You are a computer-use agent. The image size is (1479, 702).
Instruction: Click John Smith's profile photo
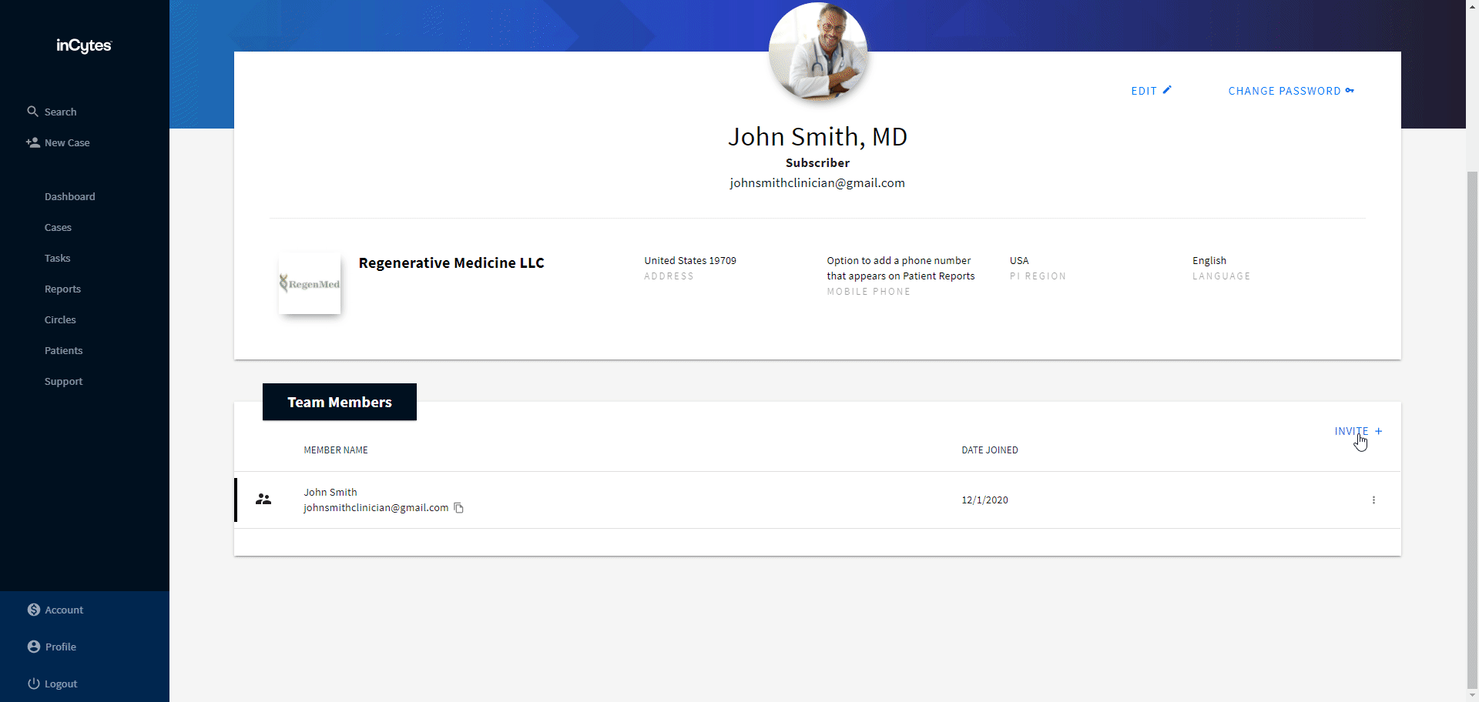818,52
